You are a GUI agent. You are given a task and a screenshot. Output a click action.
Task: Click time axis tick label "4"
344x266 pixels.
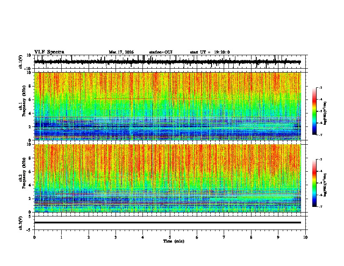pos(143,237)
